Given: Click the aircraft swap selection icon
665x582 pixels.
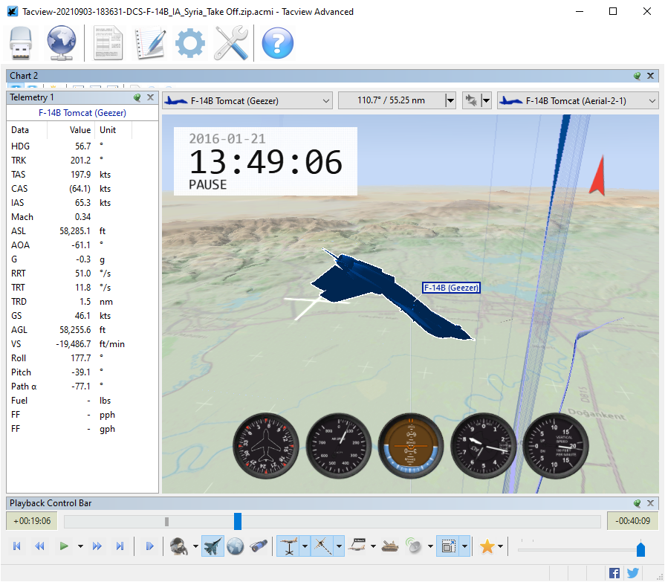Looking at the screenshot, I should (471, 101).
